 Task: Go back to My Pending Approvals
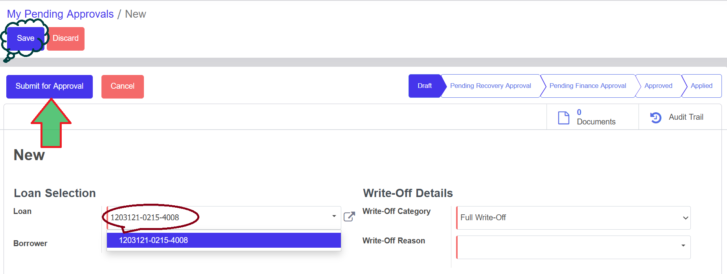pos(60,14)
